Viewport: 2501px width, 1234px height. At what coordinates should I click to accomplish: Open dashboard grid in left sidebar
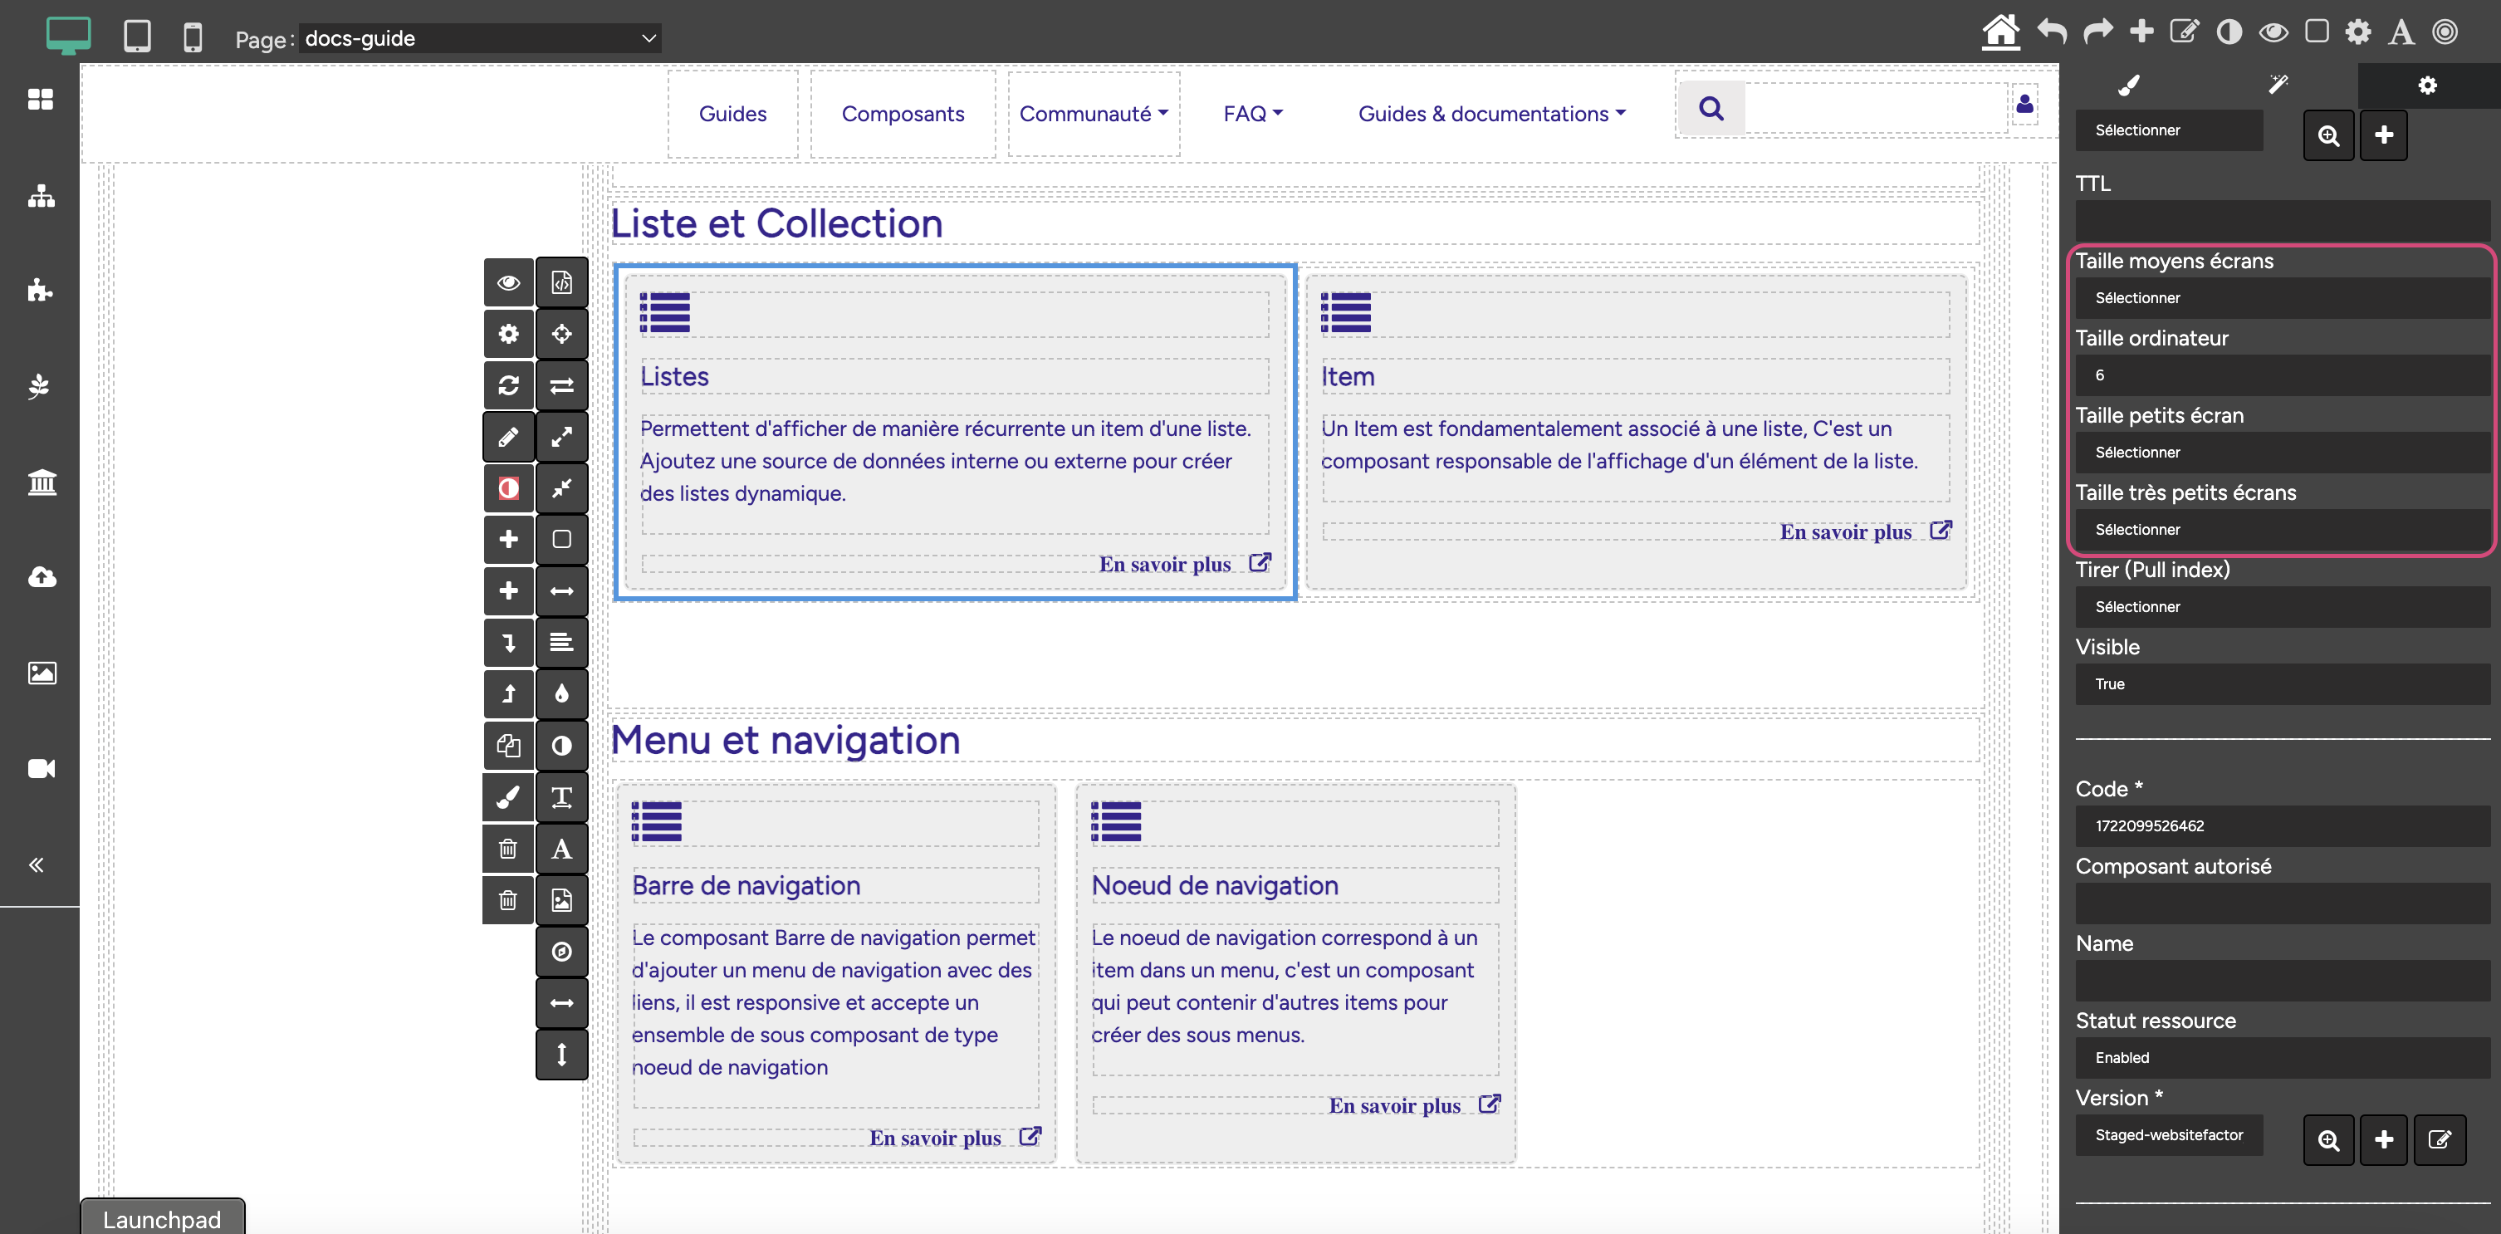(40, 99)
